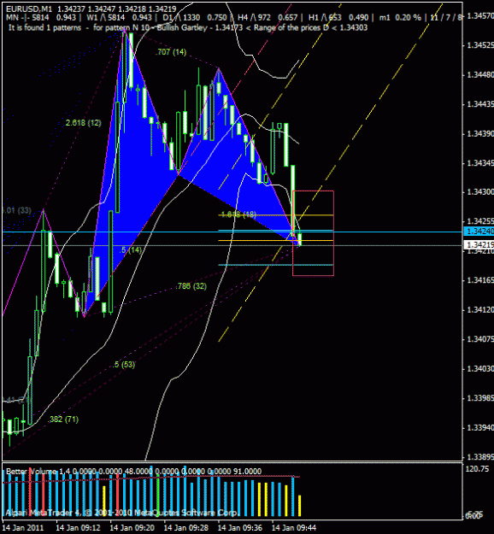
Task: Click the cyan 1.34240 price level tag
Action: click(479, 232)
